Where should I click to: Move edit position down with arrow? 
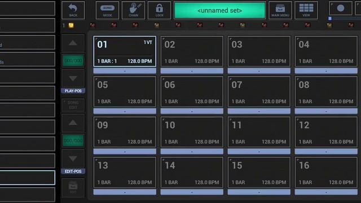tap(73, 158)
